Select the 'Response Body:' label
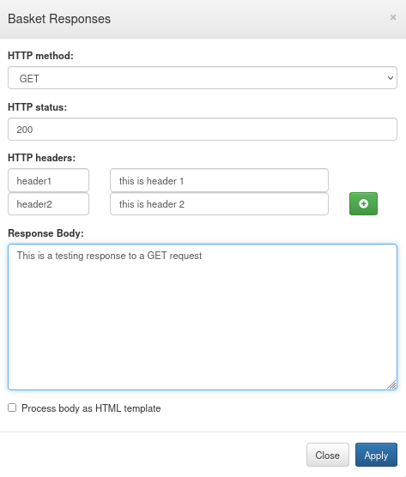Image resolution: width=406 pixels, height=477 pixels. [x=45, y=233]
